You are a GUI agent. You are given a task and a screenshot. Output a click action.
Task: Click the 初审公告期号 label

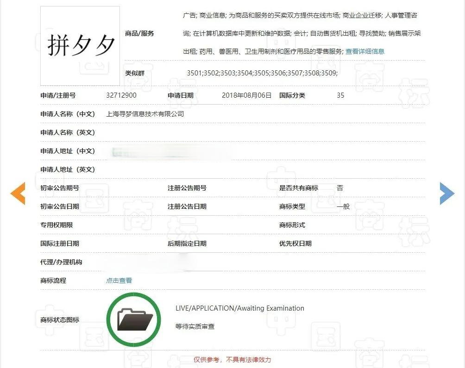(x=60, y=188)
